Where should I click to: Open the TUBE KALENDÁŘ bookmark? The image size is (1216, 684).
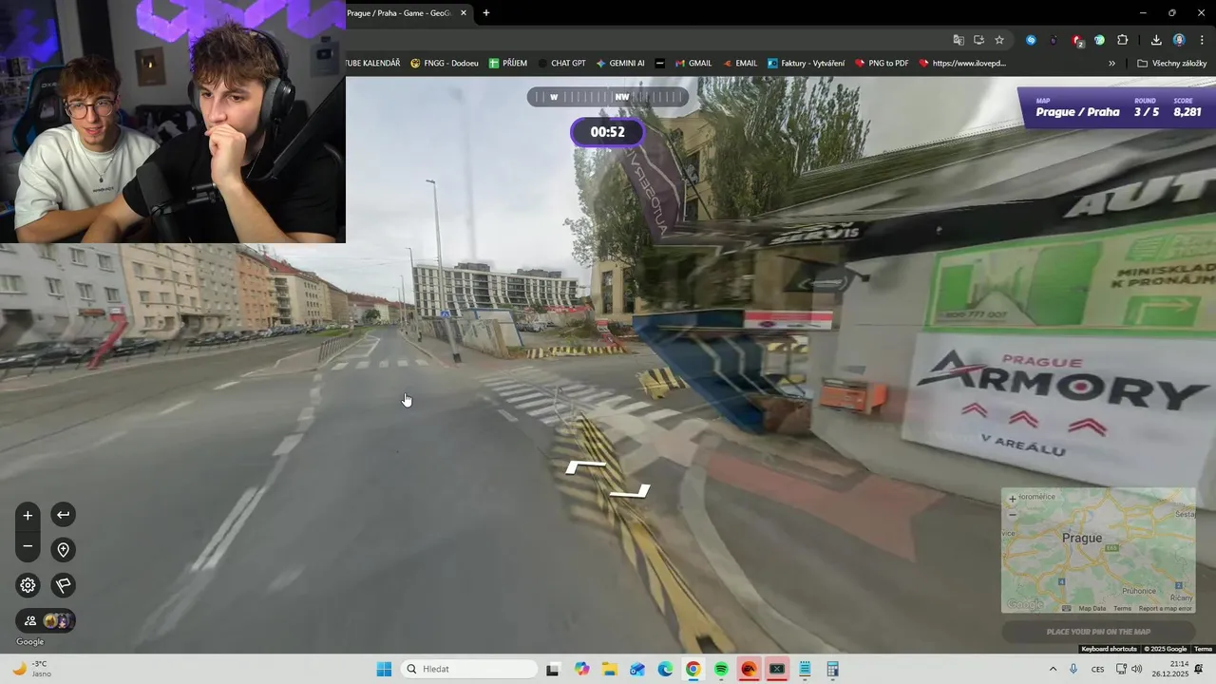tap(373, 64)
